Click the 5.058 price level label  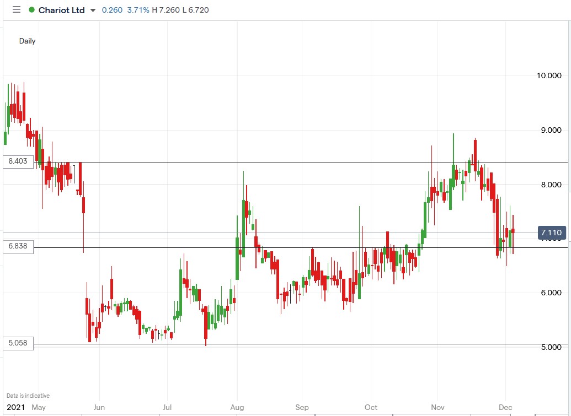(18, 343)
